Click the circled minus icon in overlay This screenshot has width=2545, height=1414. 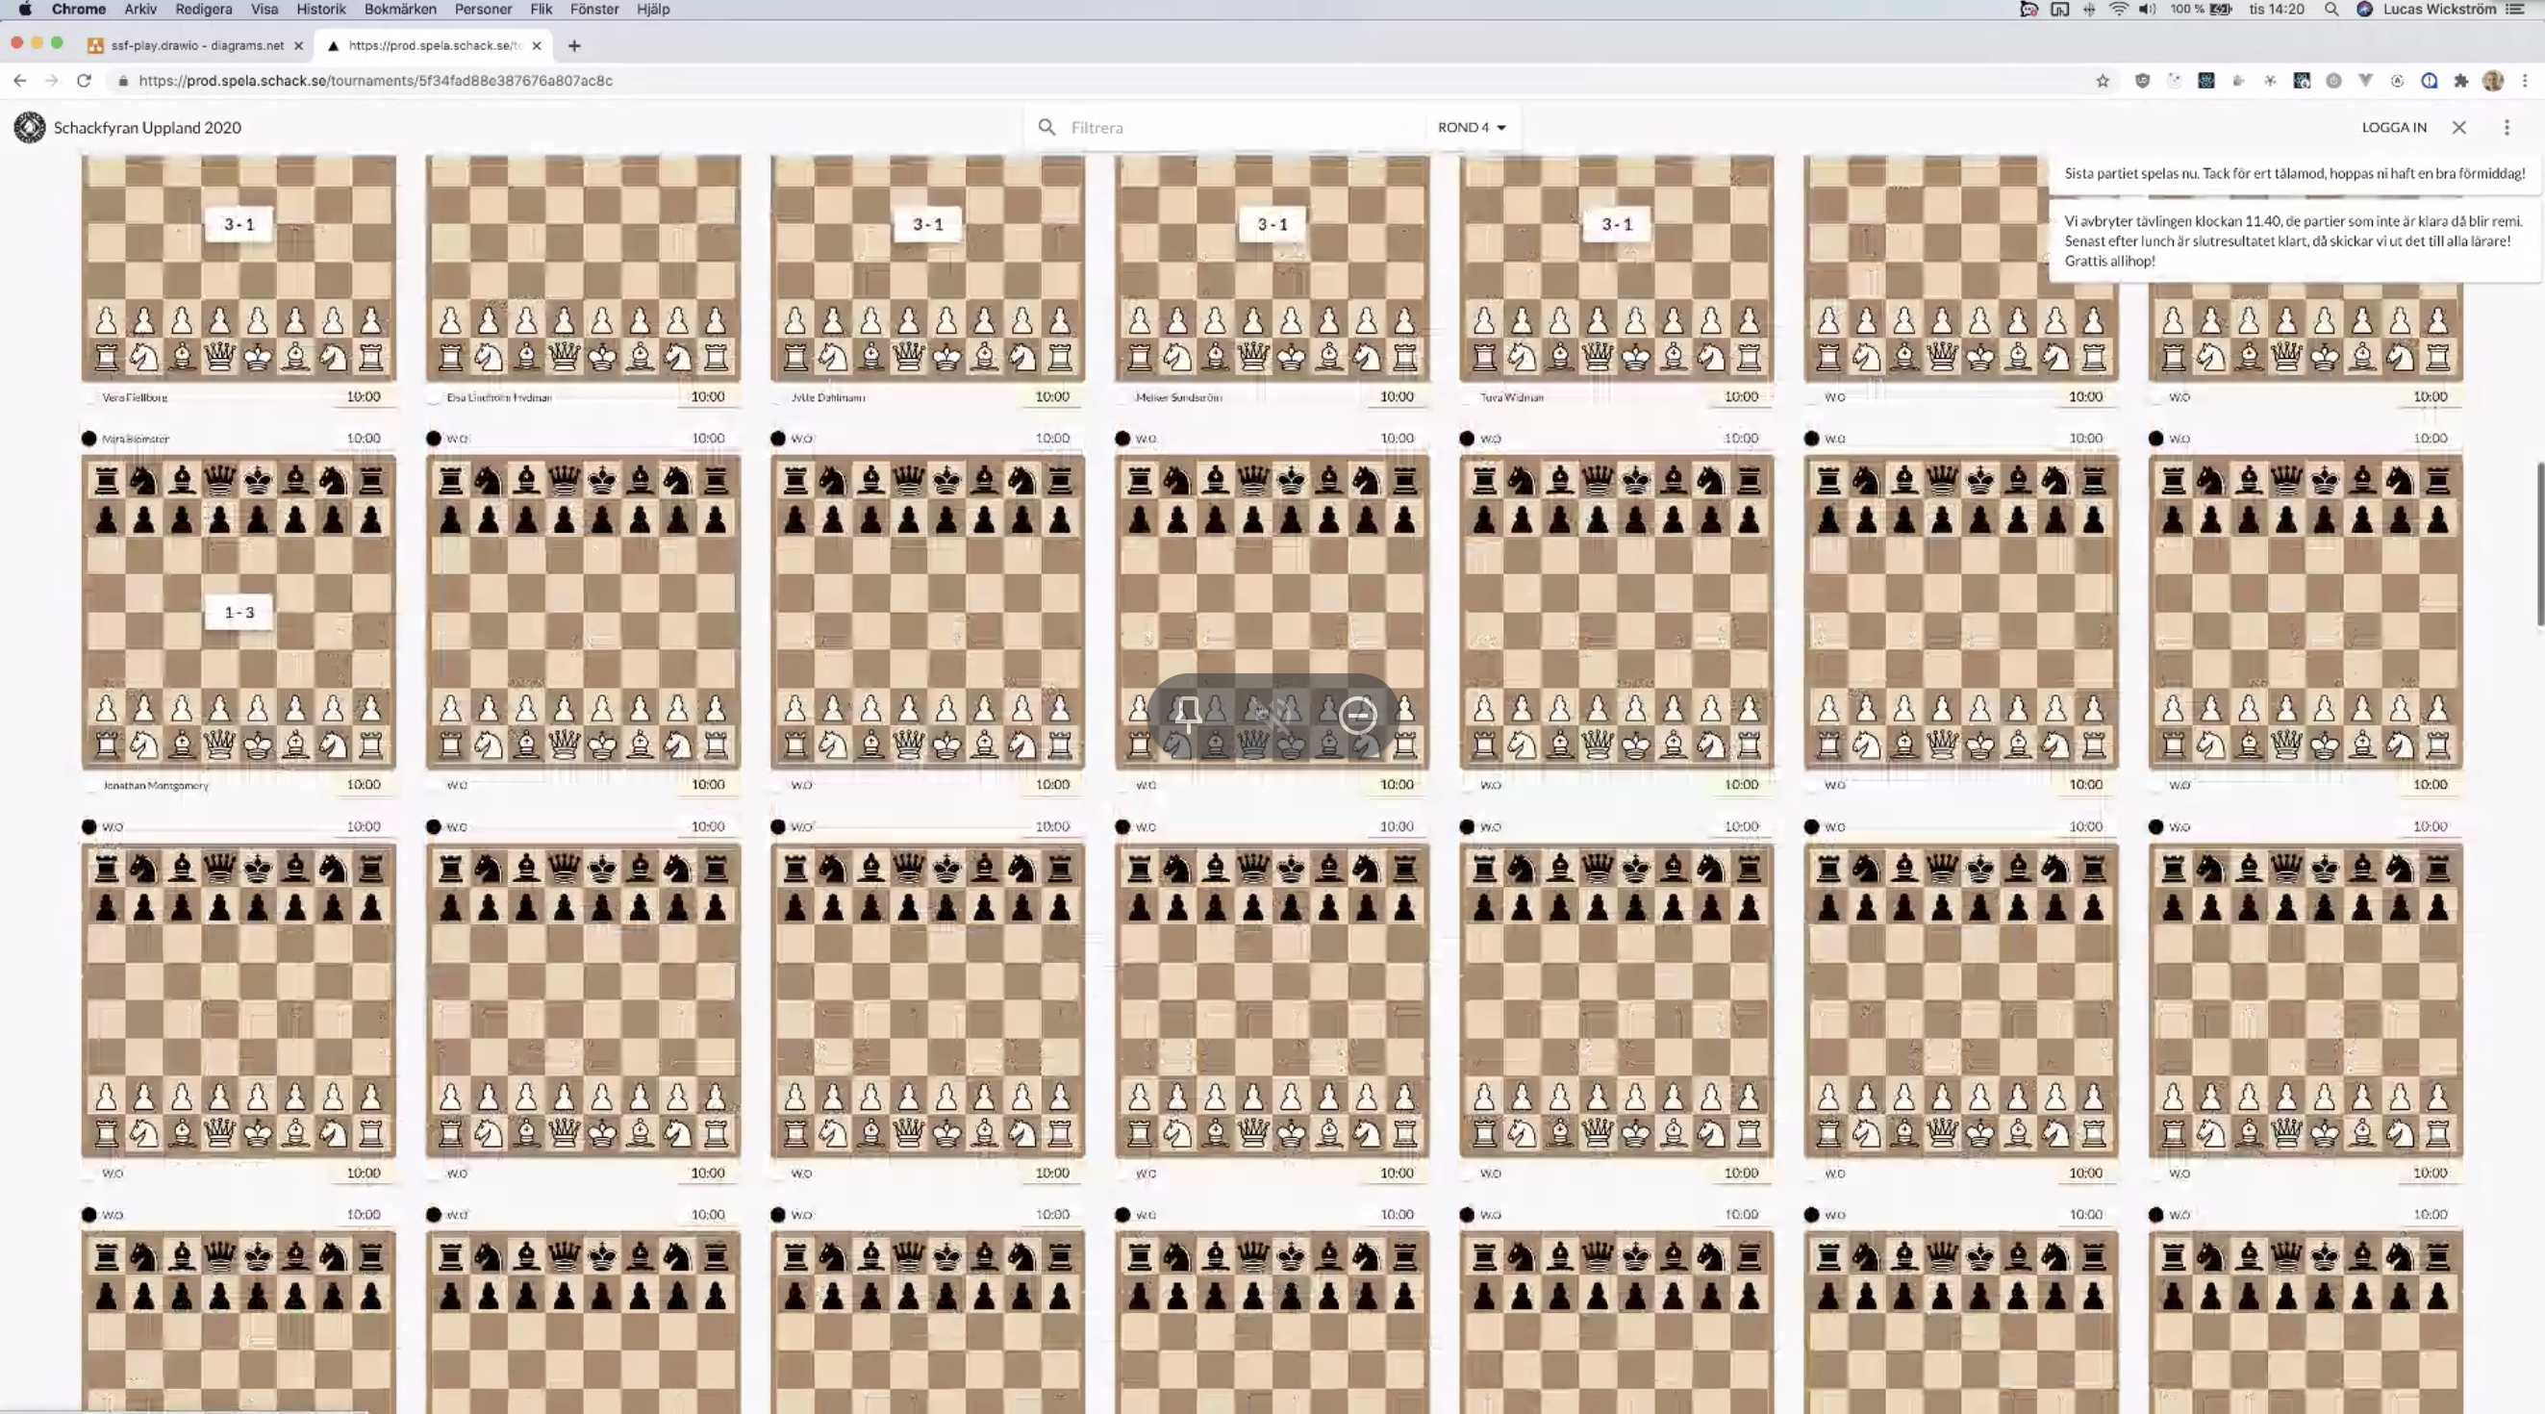[x=1358, y=716]
